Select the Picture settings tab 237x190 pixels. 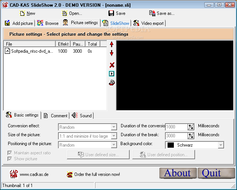80,23
